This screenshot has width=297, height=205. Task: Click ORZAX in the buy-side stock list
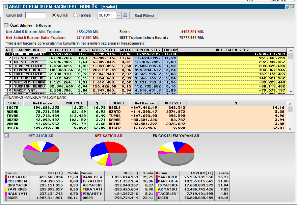(12, 120)
